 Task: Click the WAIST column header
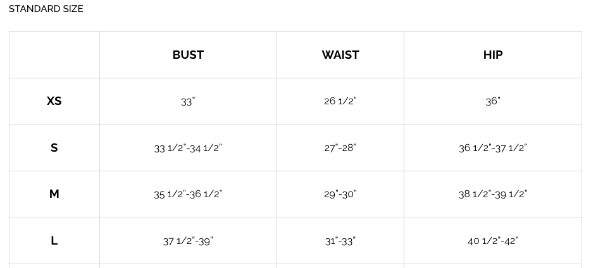coord(340,55)
